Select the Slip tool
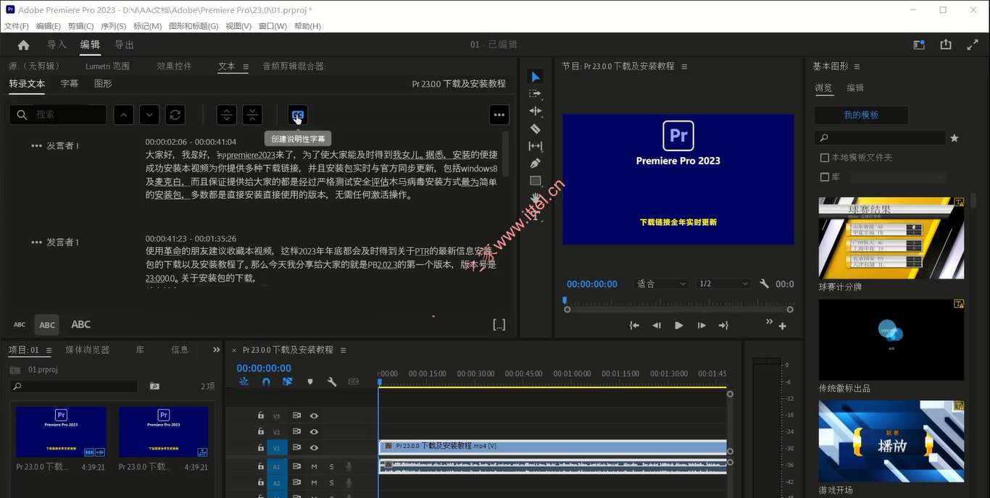Image resolution: width=990 pixels, height=498 pixels. (x=536, y=146)
